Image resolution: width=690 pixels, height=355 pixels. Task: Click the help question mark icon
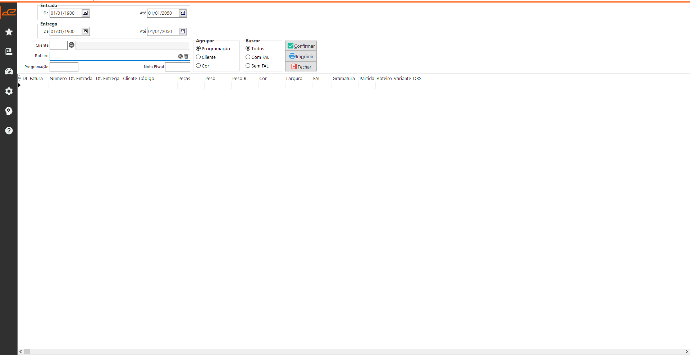9,131
